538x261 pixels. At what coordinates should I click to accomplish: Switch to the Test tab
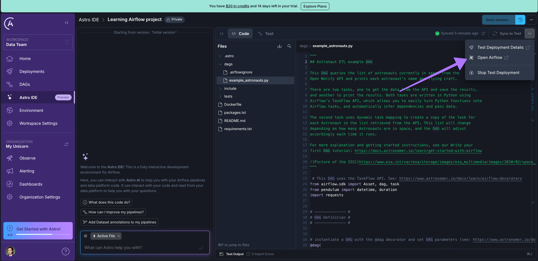266,33
